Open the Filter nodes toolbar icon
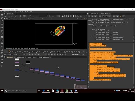This screenshot has height=101, width=135. (2, 31)
